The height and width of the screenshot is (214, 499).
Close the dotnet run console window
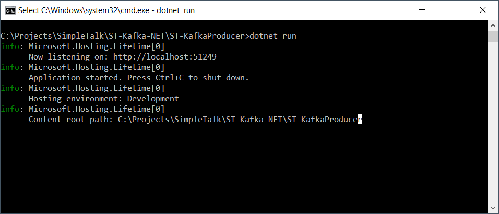[482, 10]
